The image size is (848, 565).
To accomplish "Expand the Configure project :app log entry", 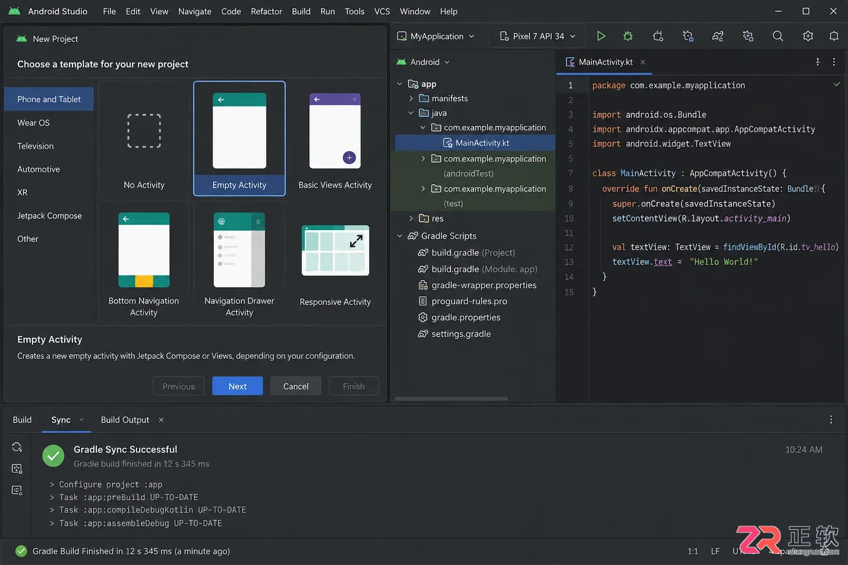I will [x=52, y=484].
